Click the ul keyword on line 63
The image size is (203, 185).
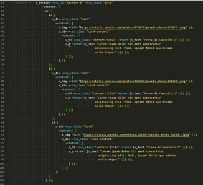click(x=47, y=11)
